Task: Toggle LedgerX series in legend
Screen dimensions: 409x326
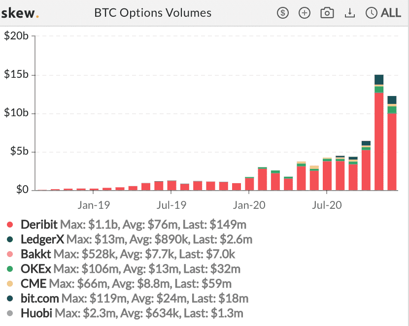Action: pos(130,239)
